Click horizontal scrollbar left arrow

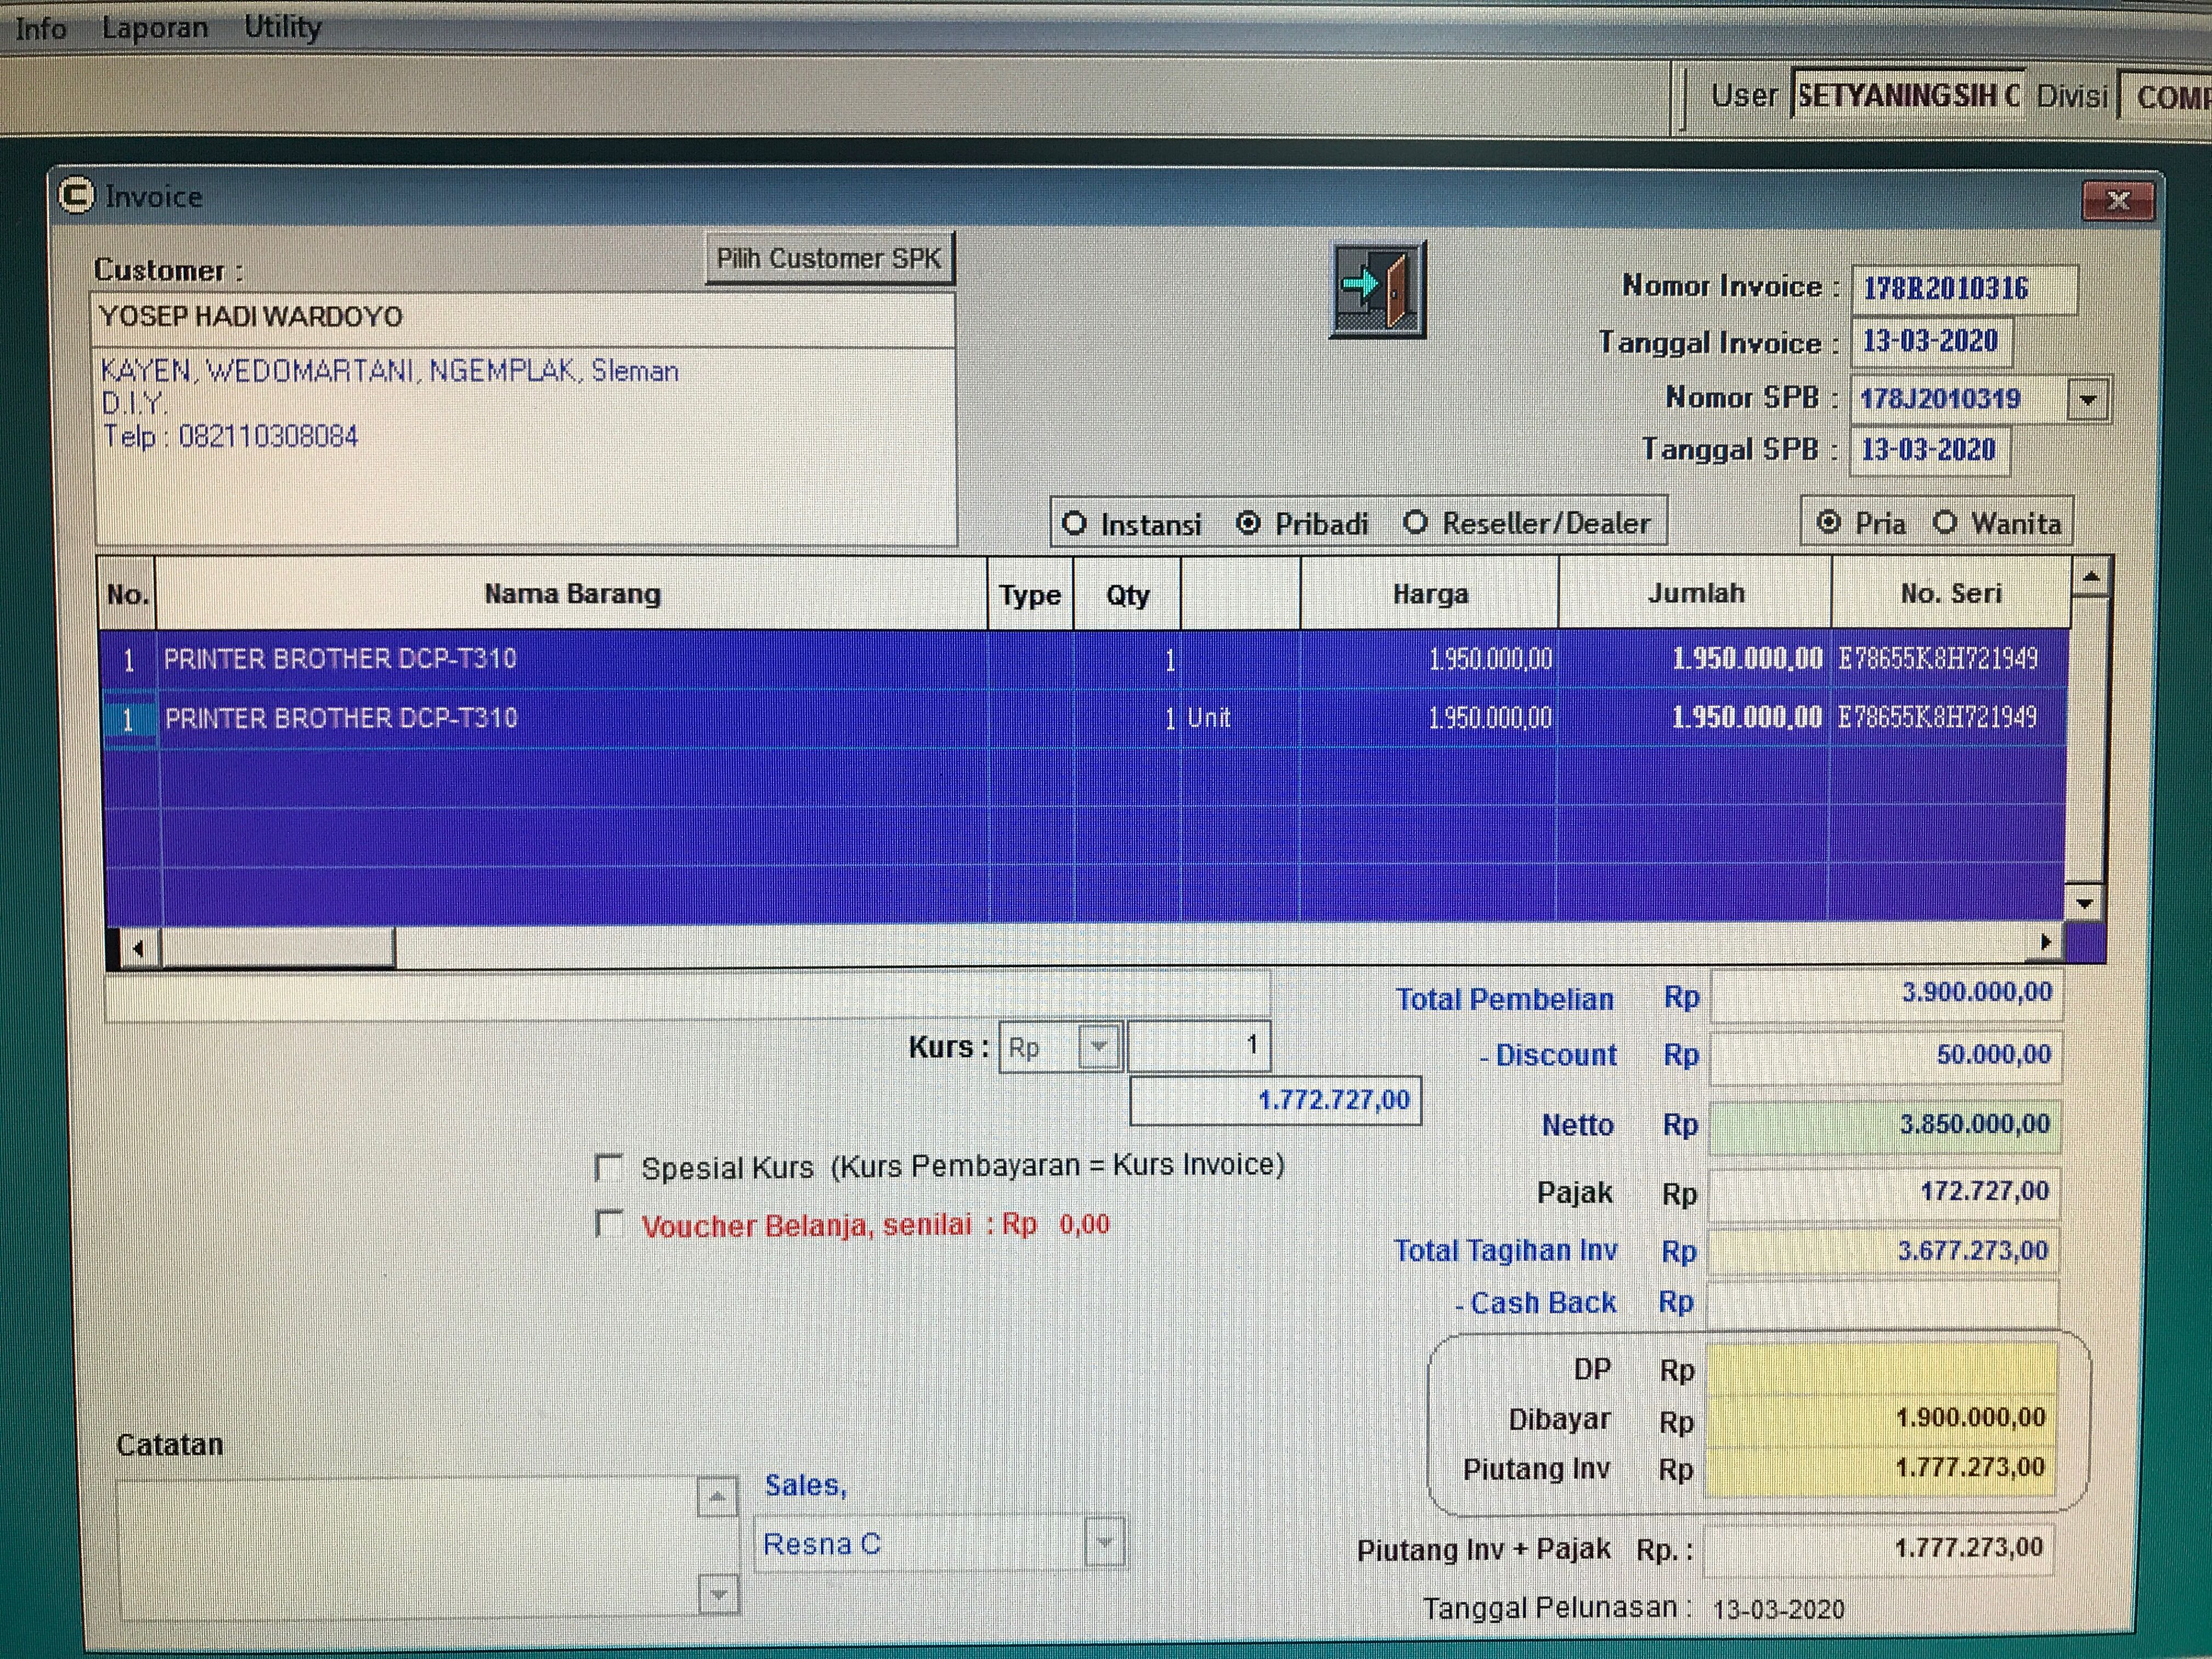tap(138, 948)
